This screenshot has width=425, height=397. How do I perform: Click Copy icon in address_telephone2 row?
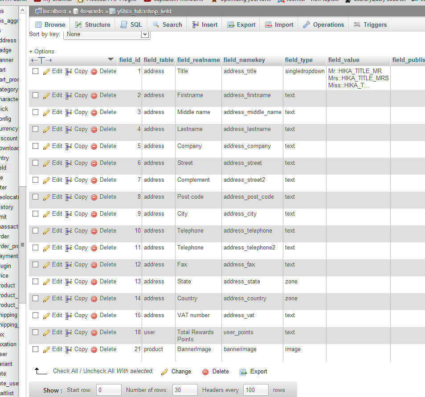point(69,248)
